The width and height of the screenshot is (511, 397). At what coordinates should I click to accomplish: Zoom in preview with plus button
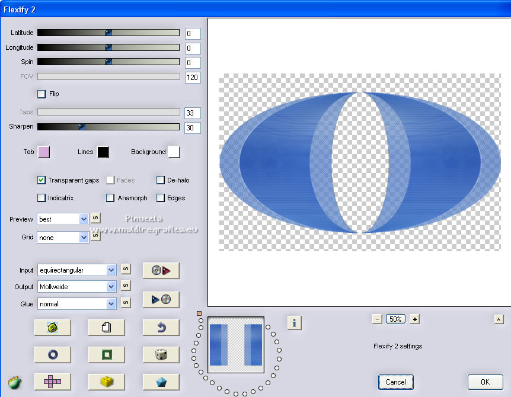[414, 319]
